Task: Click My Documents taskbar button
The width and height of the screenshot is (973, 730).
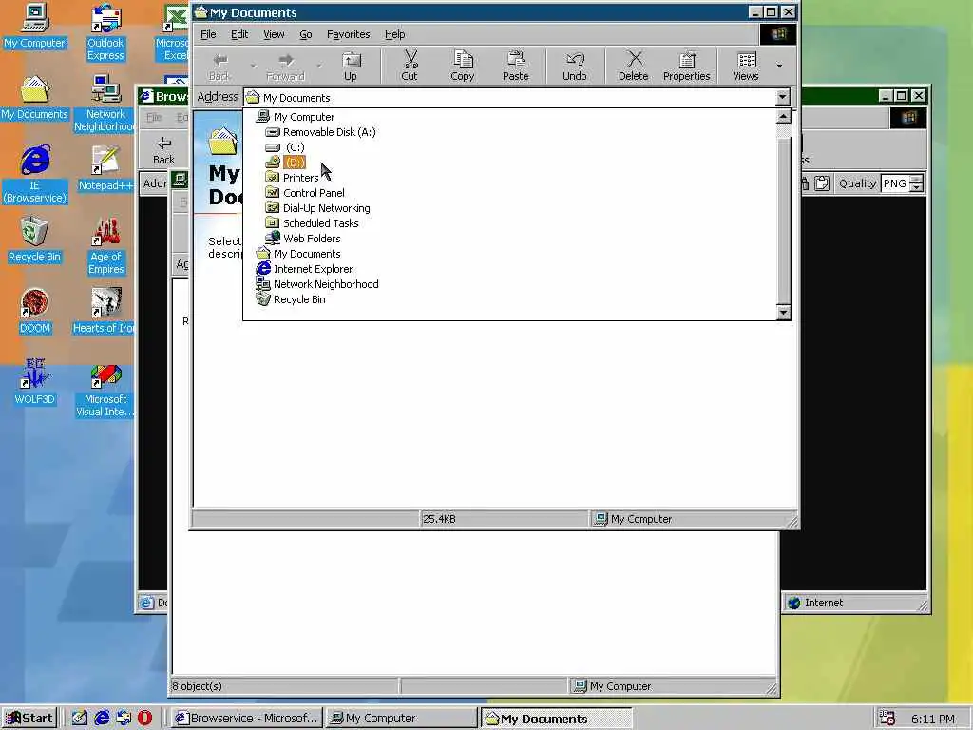Action: (x=557, y=719)
